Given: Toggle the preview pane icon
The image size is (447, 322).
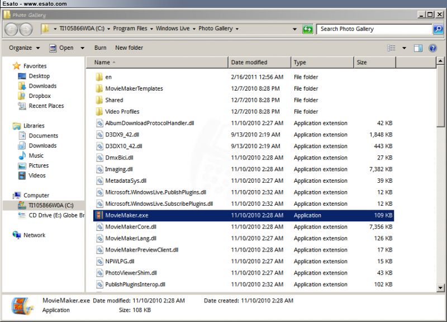Looking at the screenshot, I should coord(418,48).
